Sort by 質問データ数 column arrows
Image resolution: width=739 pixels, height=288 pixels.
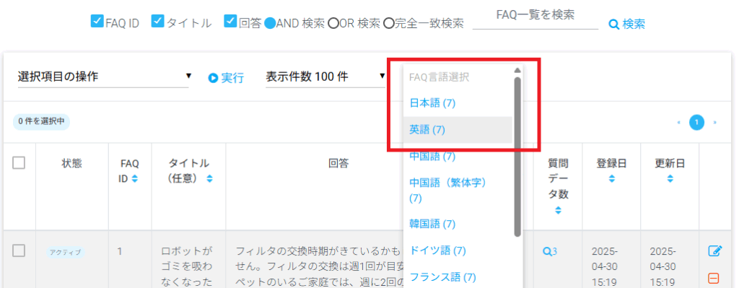coord(558,211)
